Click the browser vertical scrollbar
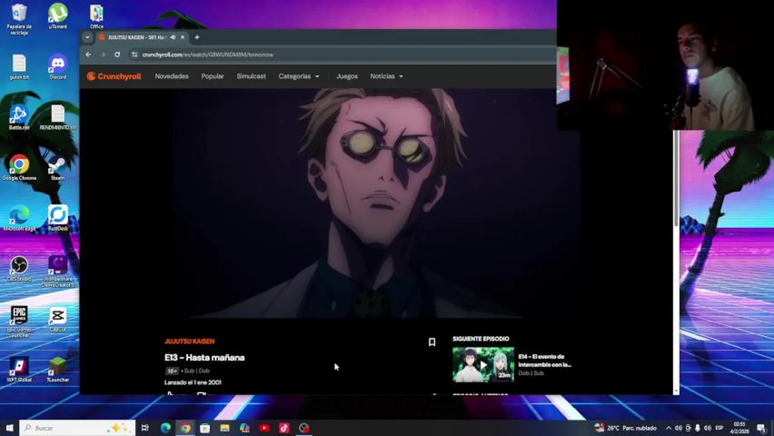The width and height of the screenshot is (774, 436). click(676, 180)
